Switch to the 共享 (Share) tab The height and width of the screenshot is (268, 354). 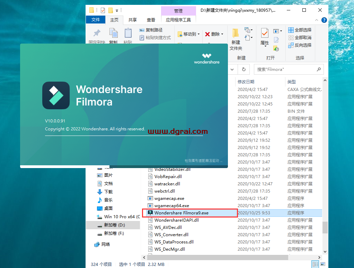(x=133, y=20)
